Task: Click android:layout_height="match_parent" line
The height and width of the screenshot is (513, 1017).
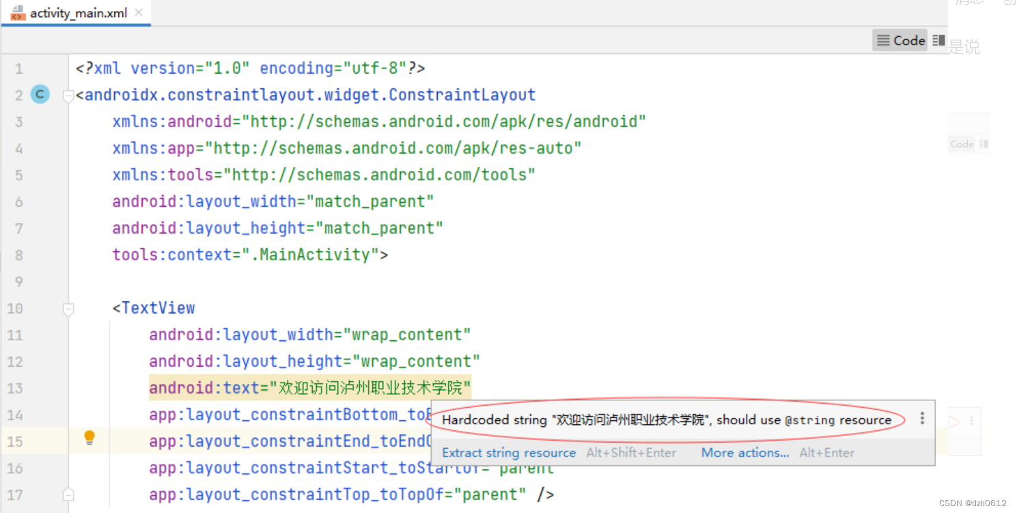Action: [278, 228]
